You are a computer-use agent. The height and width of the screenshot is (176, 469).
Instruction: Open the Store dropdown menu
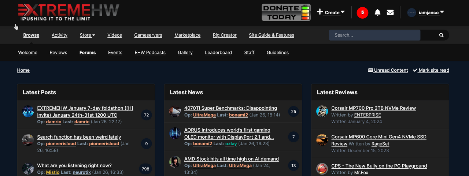[87, 35]
